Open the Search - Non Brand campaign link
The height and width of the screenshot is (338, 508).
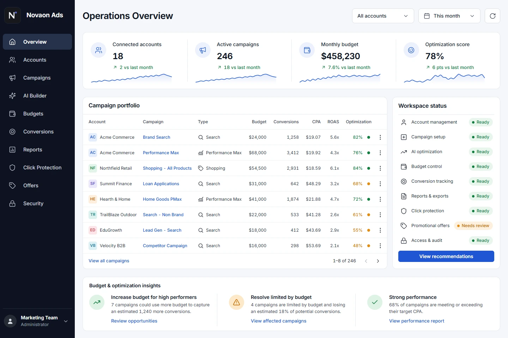point(163,215)
